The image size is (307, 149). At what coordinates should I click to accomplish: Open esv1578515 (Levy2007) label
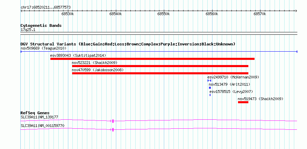231,92
